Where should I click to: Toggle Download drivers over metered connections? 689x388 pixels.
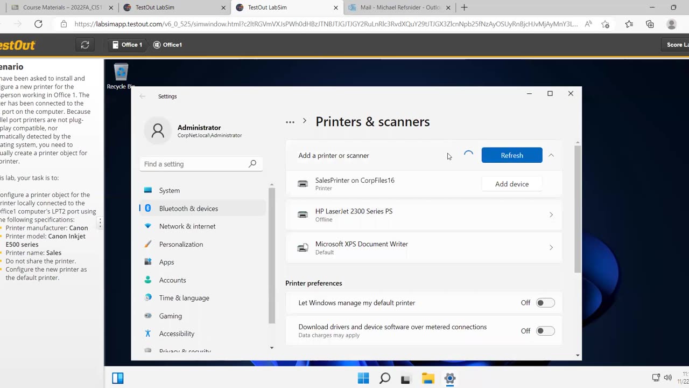(545, 331)
